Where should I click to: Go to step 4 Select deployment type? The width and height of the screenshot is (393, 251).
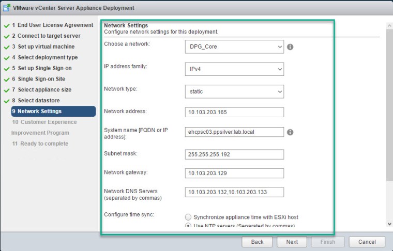pyautogui.click(x=45, y=57)
